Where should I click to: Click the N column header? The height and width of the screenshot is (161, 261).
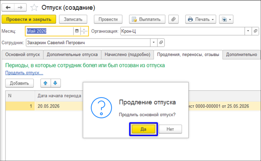(20, 96)
